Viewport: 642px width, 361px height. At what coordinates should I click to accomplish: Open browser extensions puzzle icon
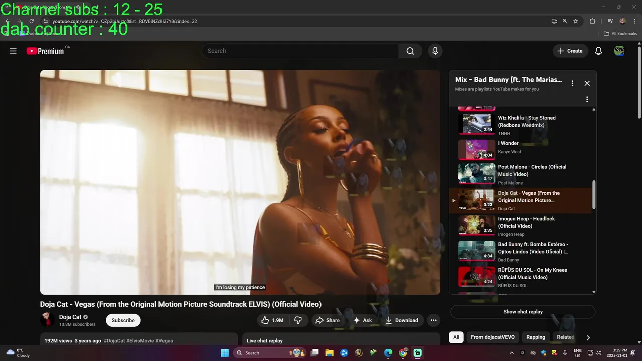pyautogui.click(x=593, y=21)
